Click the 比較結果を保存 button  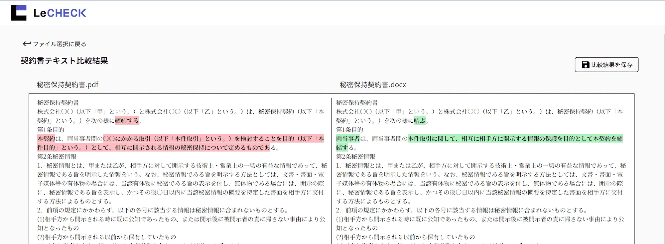[606, 65]
